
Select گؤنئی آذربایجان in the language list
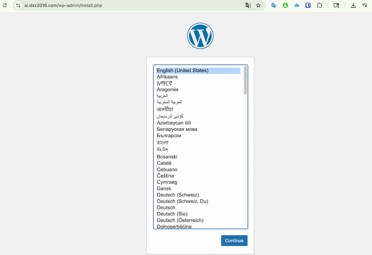pyautogui.click(x=198, y=116)
